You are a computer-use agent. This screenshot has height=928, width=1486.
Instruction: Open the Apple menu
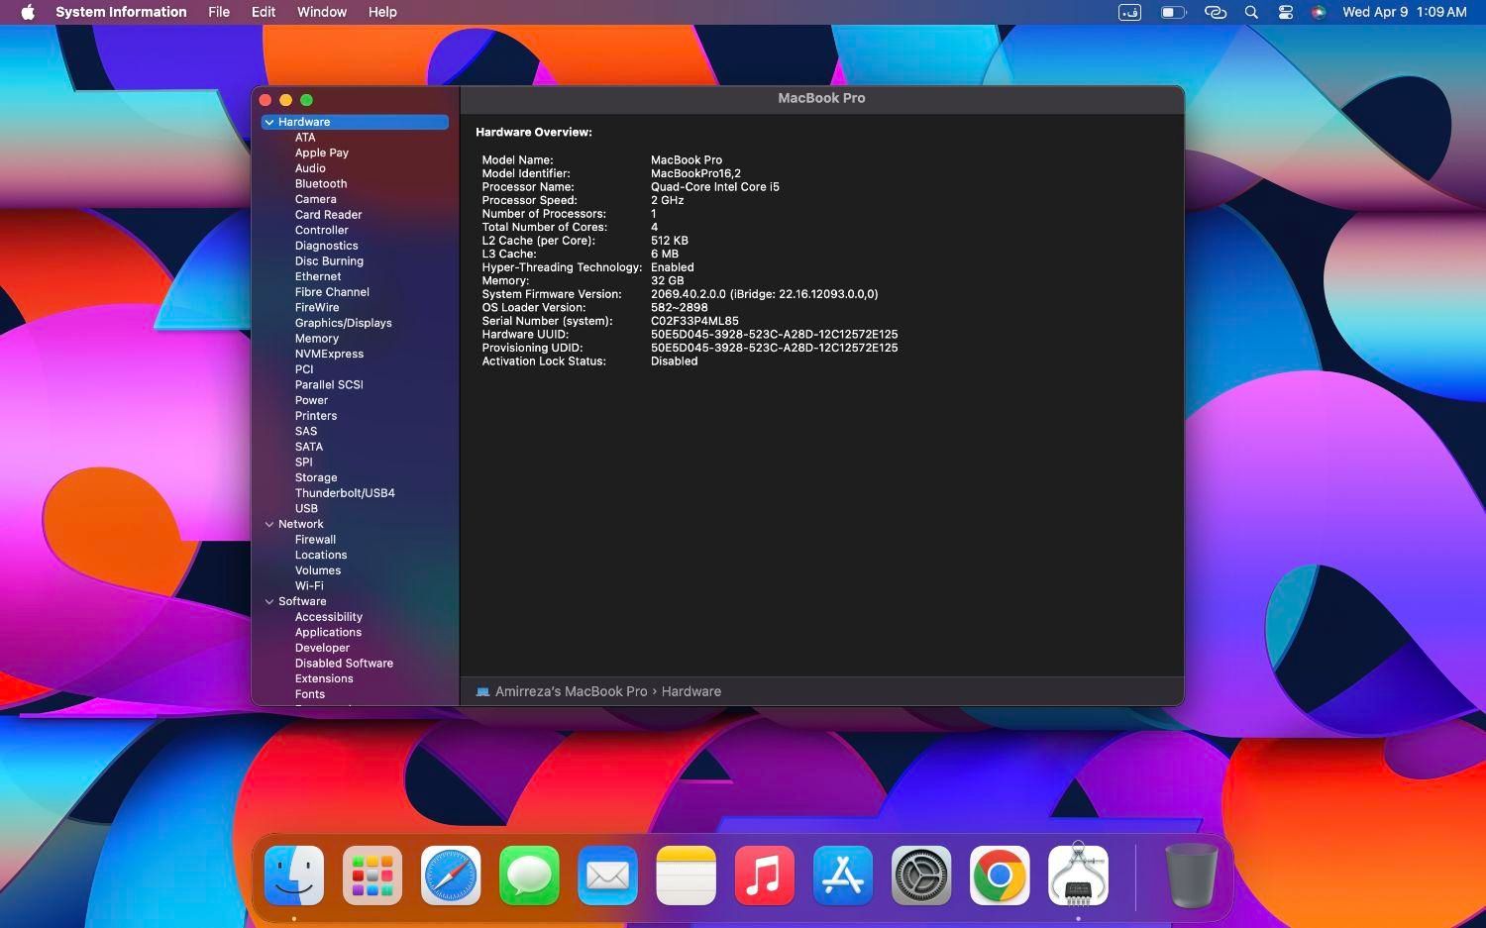click(x=28, y=12)
